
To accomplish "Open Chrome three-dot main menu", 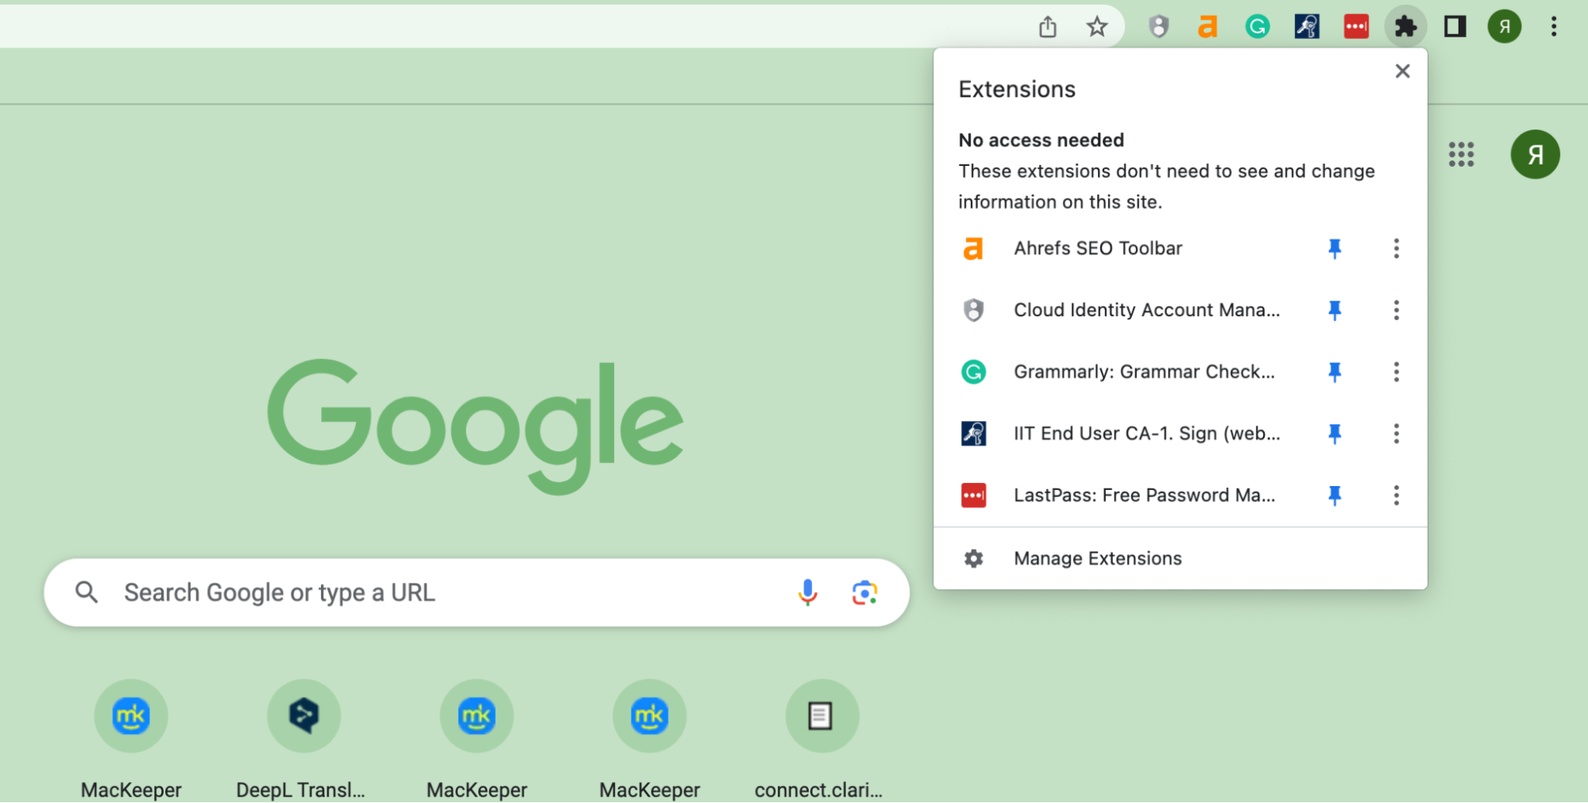I will tap(1554, 27).
